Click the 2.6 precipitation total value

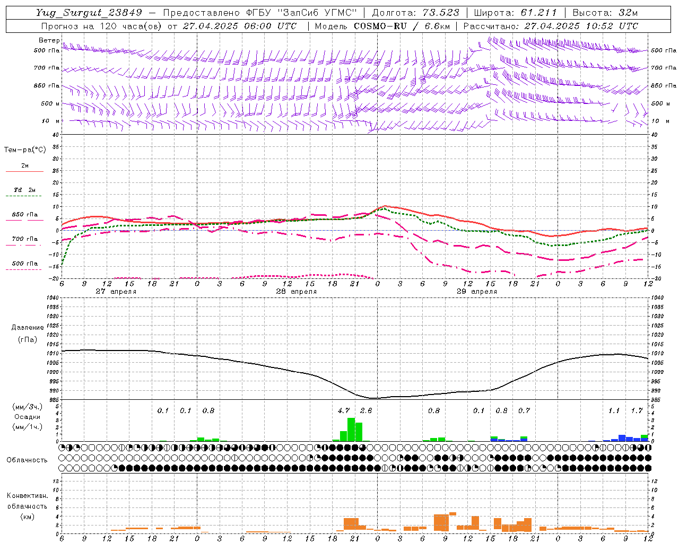point(366,410)
